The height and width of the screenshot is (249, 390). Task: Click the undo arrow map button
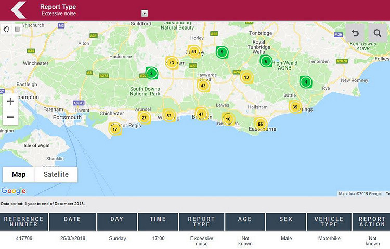tap(356, 33)
